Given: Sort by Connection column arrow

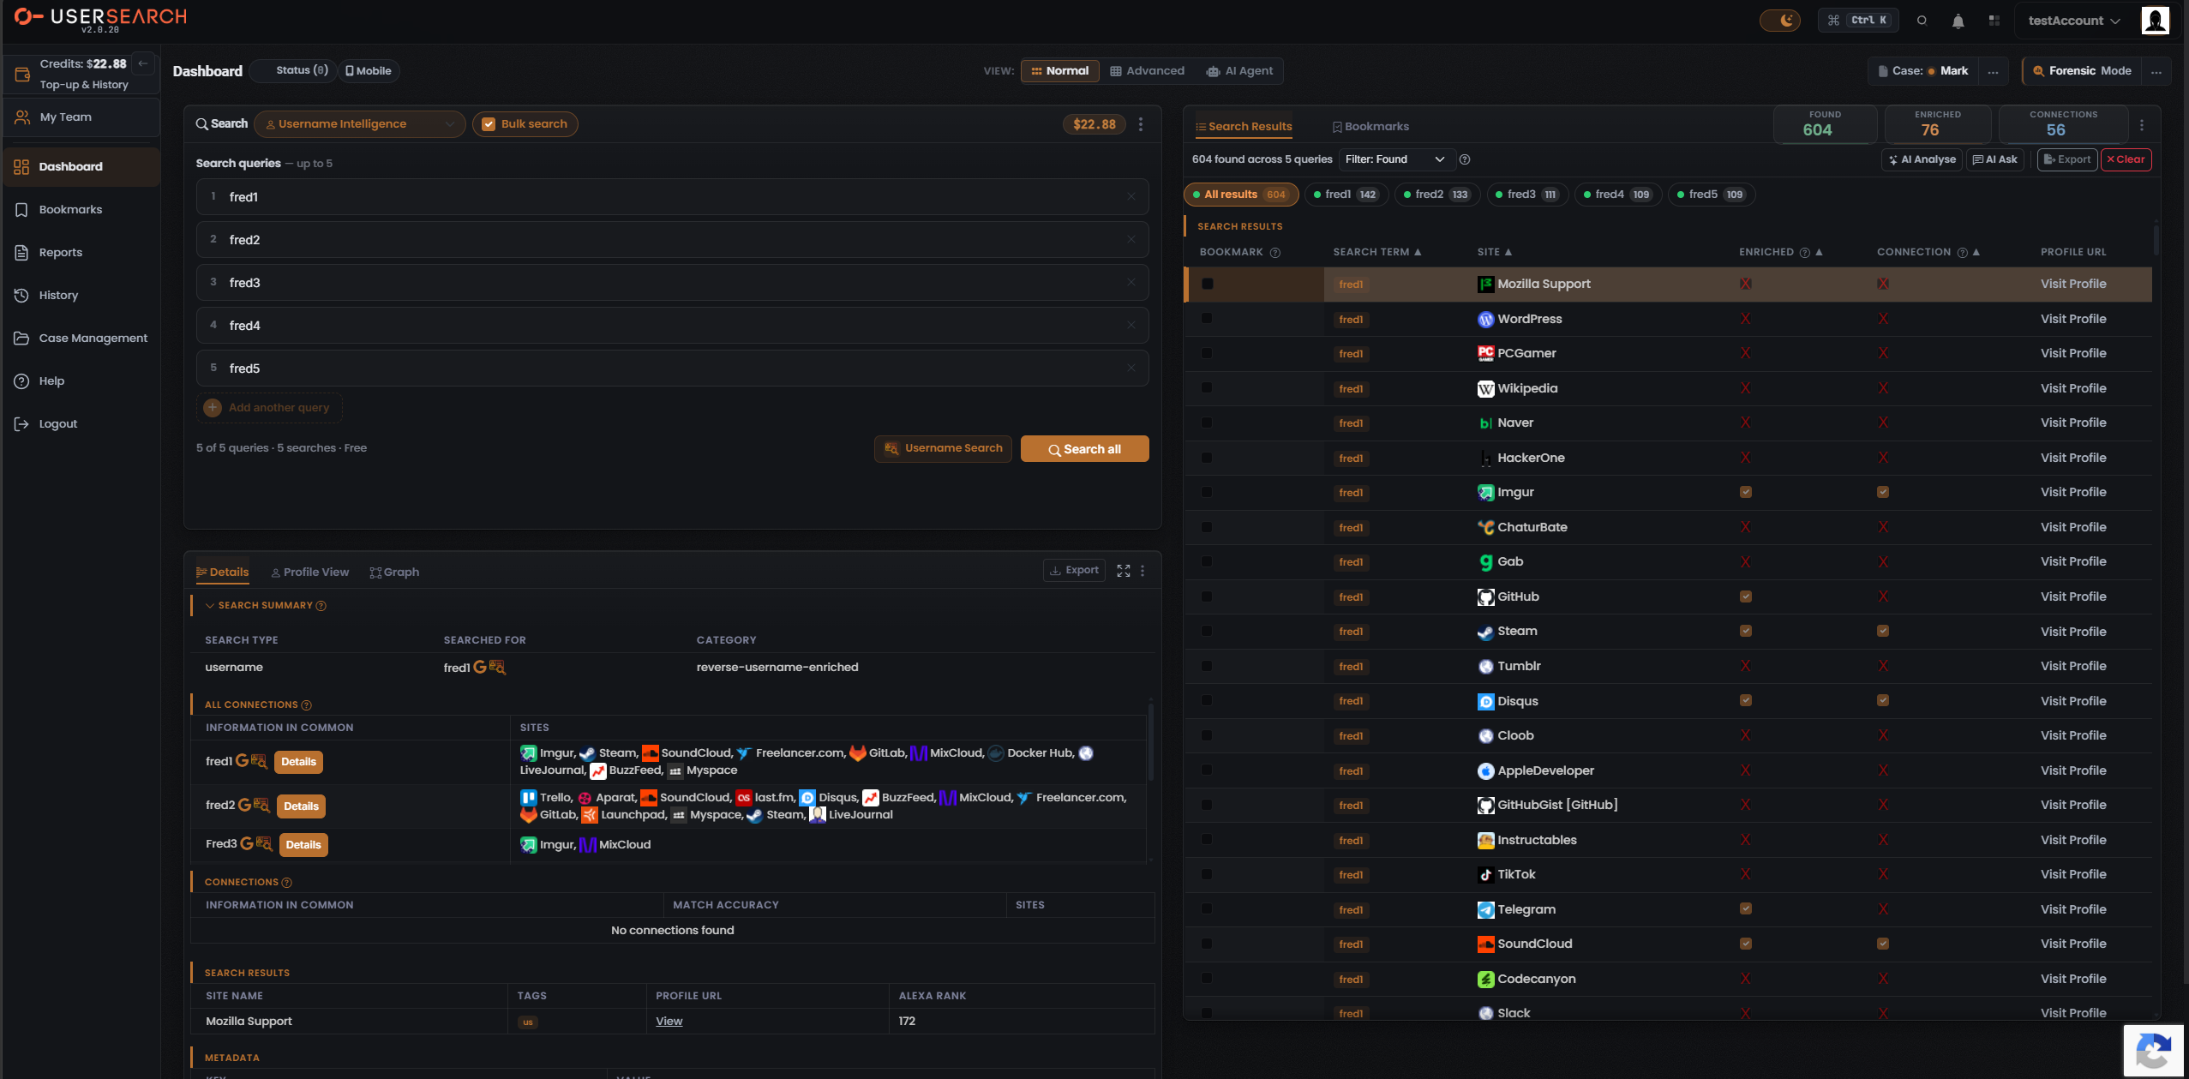Looking at the screenshot, I should click(1976, 252).
